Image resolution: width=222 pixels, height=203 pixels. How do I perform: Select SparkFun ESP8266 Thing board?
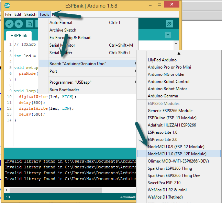click(x=179, y=168)
